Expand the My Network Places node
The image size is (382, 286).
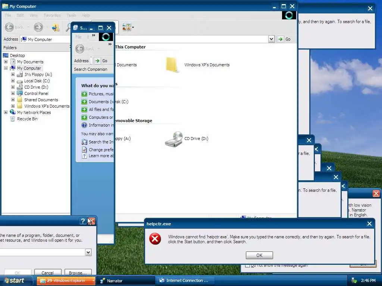pyautogui.click(x=6, y=112)
